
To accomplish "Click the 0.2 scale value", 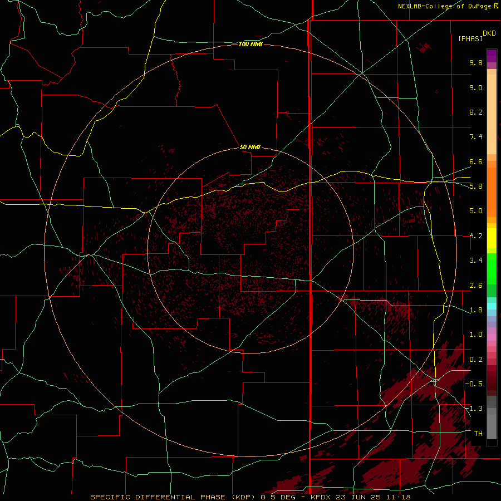I will click(476, 360).
